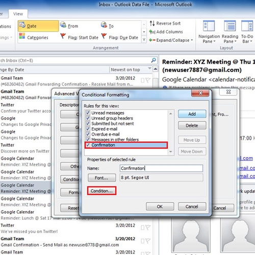Open Twitter 'Confirm your Twitter' message
Viewport: 255px width, 255px height.
(x=25, y=108)
